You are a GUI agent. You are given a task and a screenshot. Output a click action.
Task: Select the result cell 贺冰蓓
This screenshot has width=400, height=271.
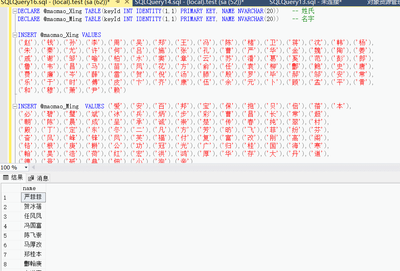[33, 207]
